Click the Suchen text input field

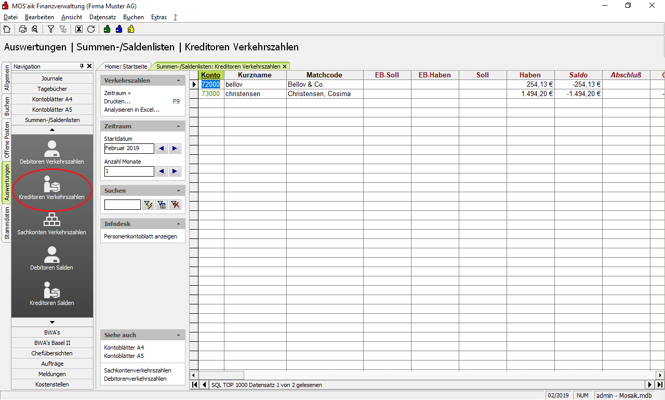122,205
